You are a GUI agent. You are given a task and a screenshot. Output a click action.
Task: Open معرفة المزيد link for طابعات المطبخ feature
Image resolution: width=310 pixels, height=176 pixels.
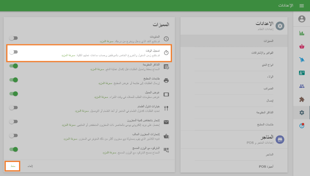(x=105, y=83)
